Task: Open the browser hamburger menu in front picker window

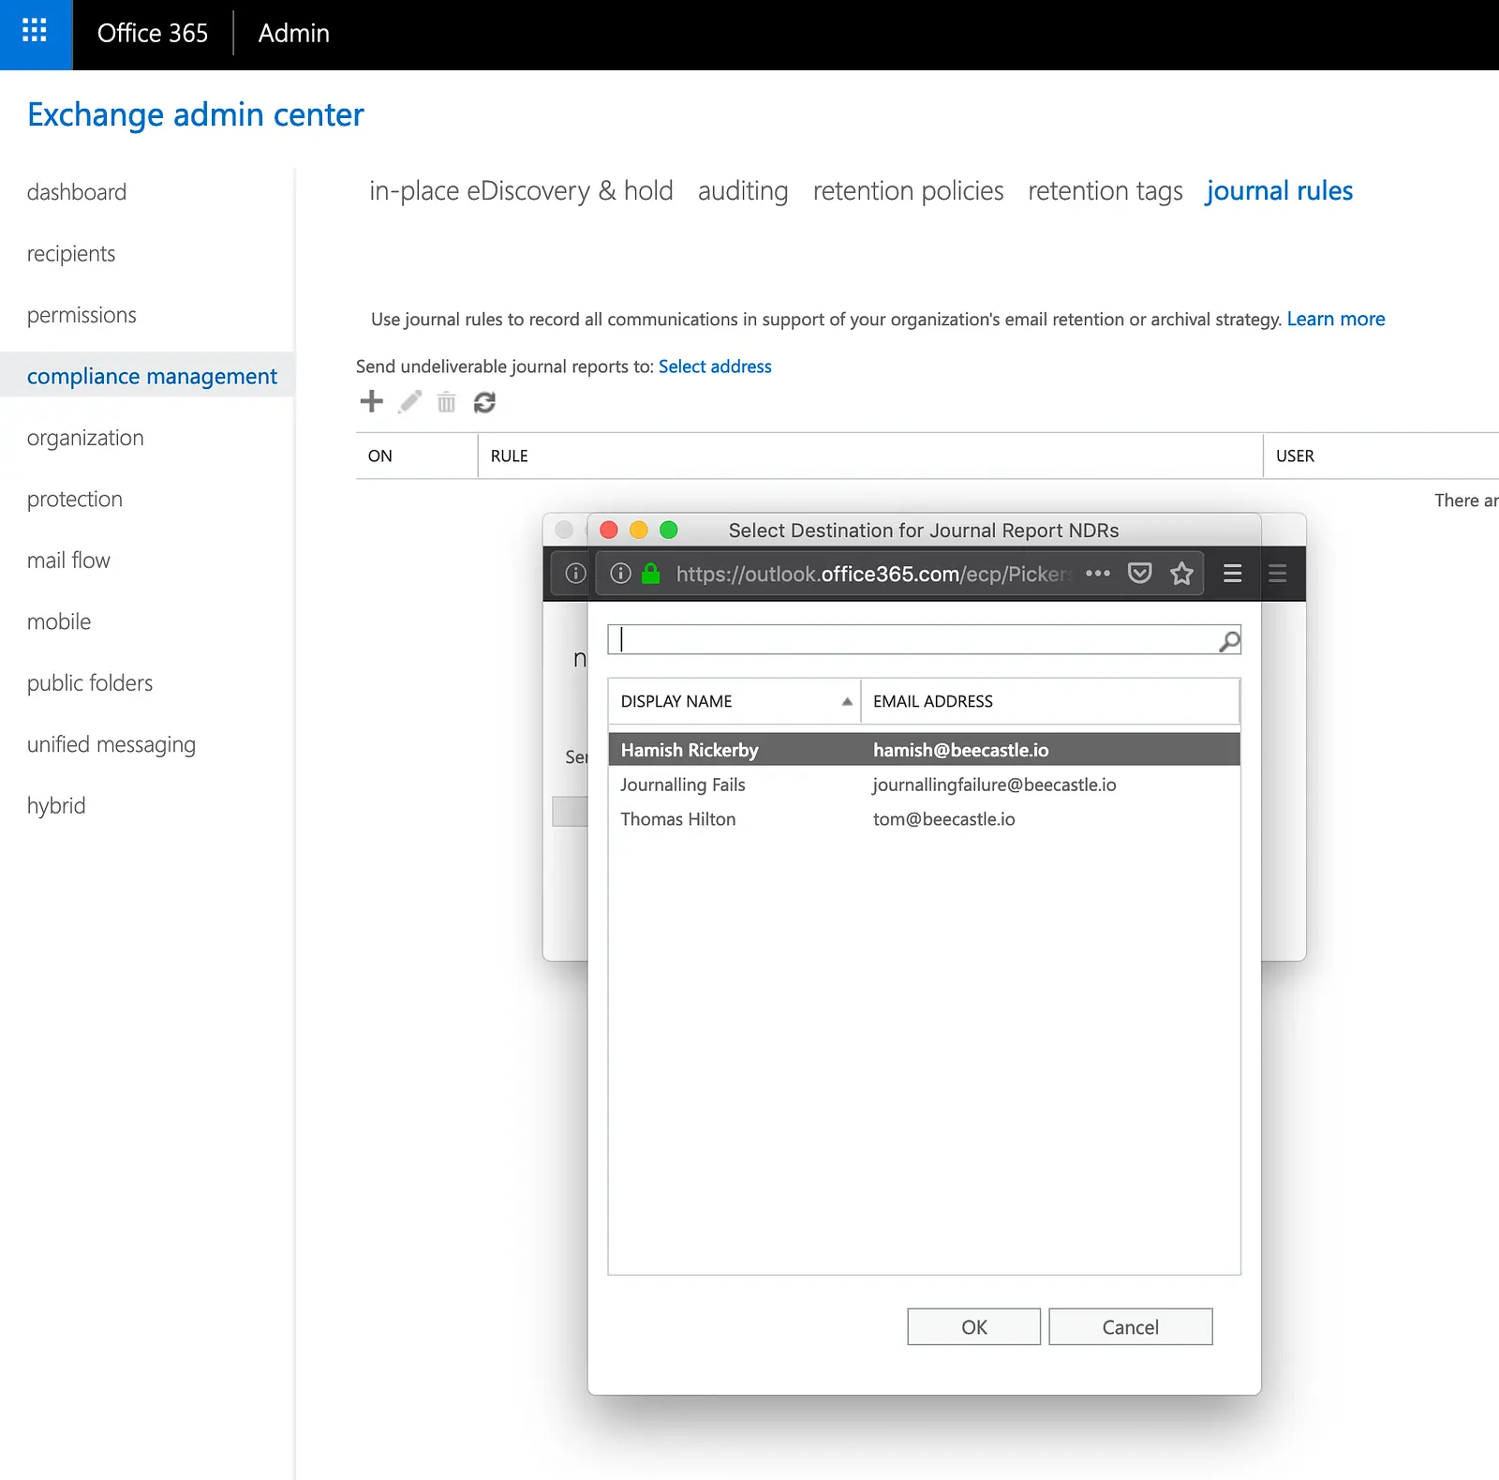Action: click(x=1233, y=574)
